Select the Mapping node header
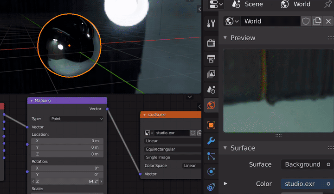 click(x=67, y=101)
